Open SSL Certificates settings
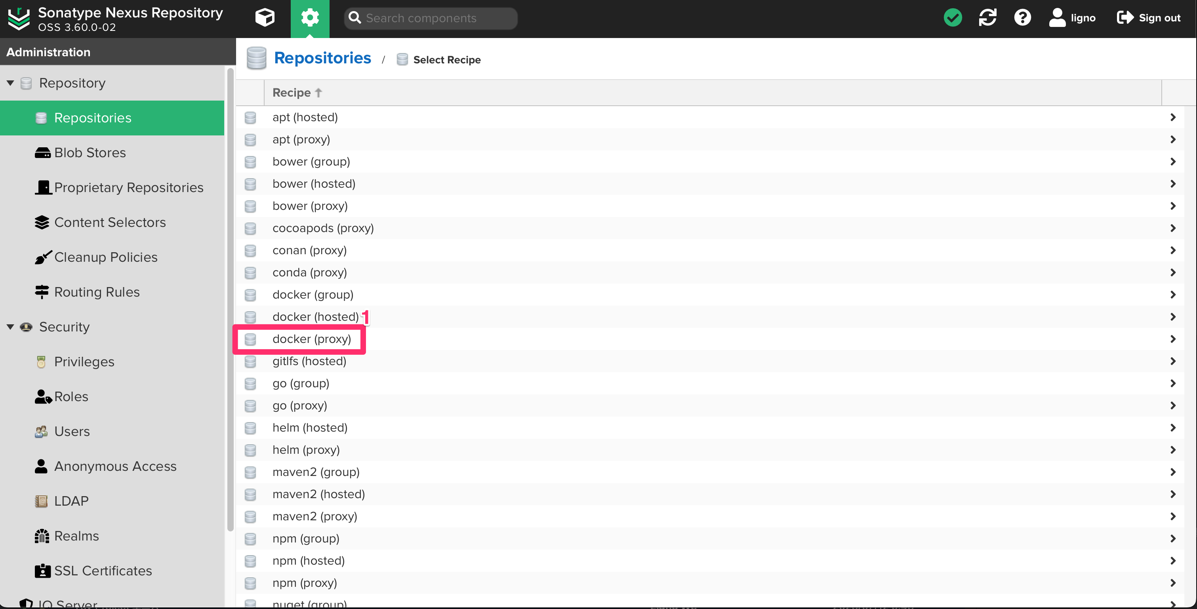 click(x=102, y=571)
